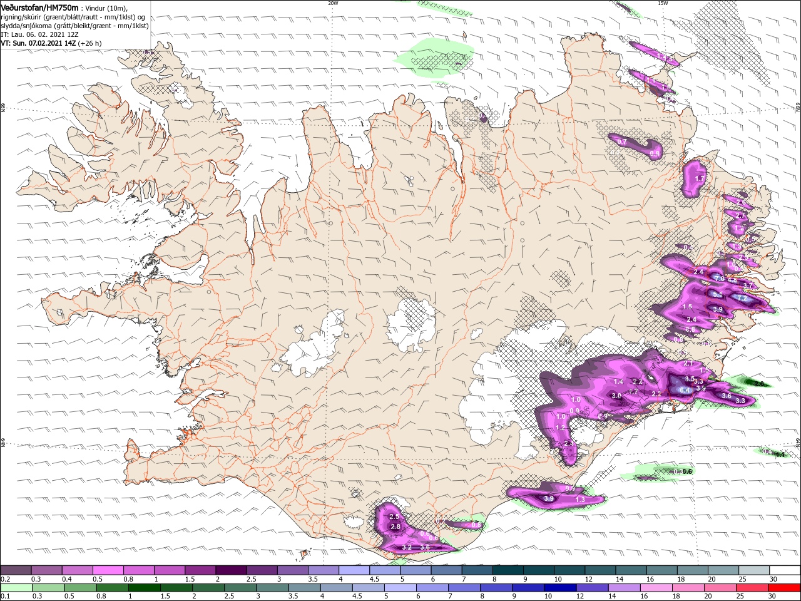Select the 6.4 precipitation value on the map

coord(684,390)
